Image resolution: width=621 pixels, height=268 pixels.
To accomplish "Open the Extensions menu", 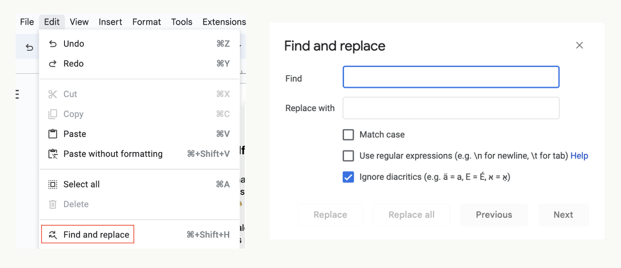I will point(224,22).
